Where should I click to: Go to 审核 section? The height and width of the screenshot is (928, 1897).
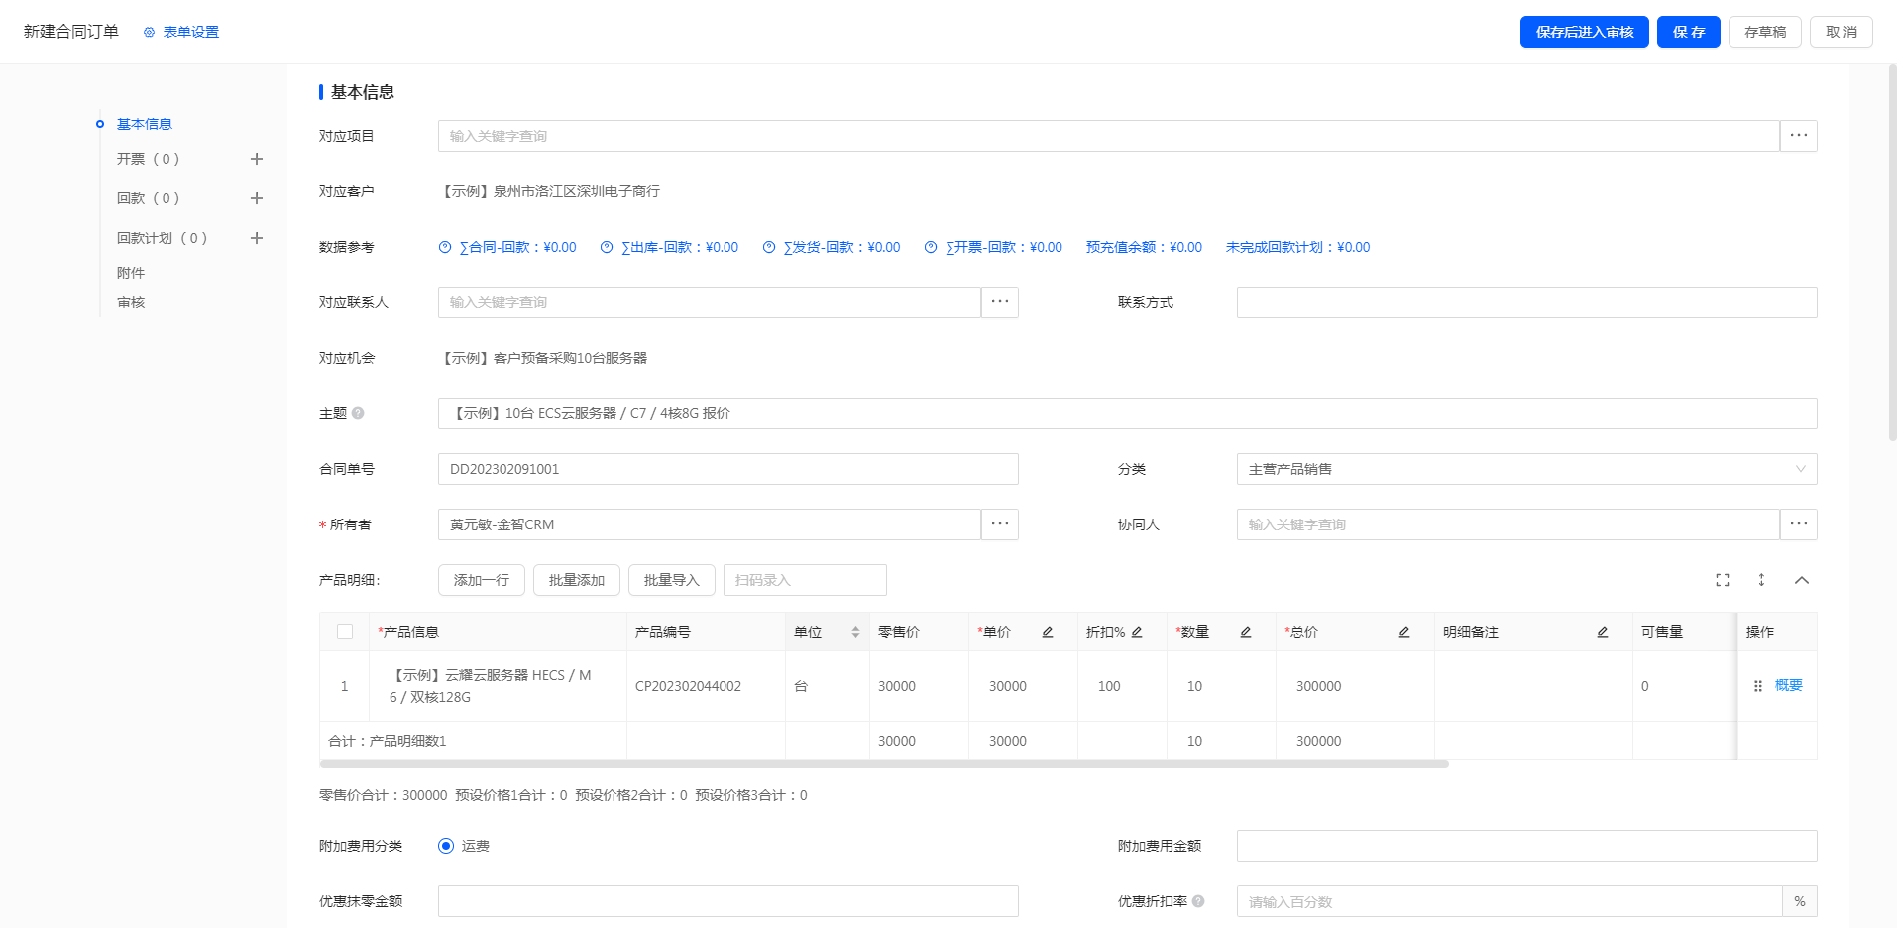[131, 302]
